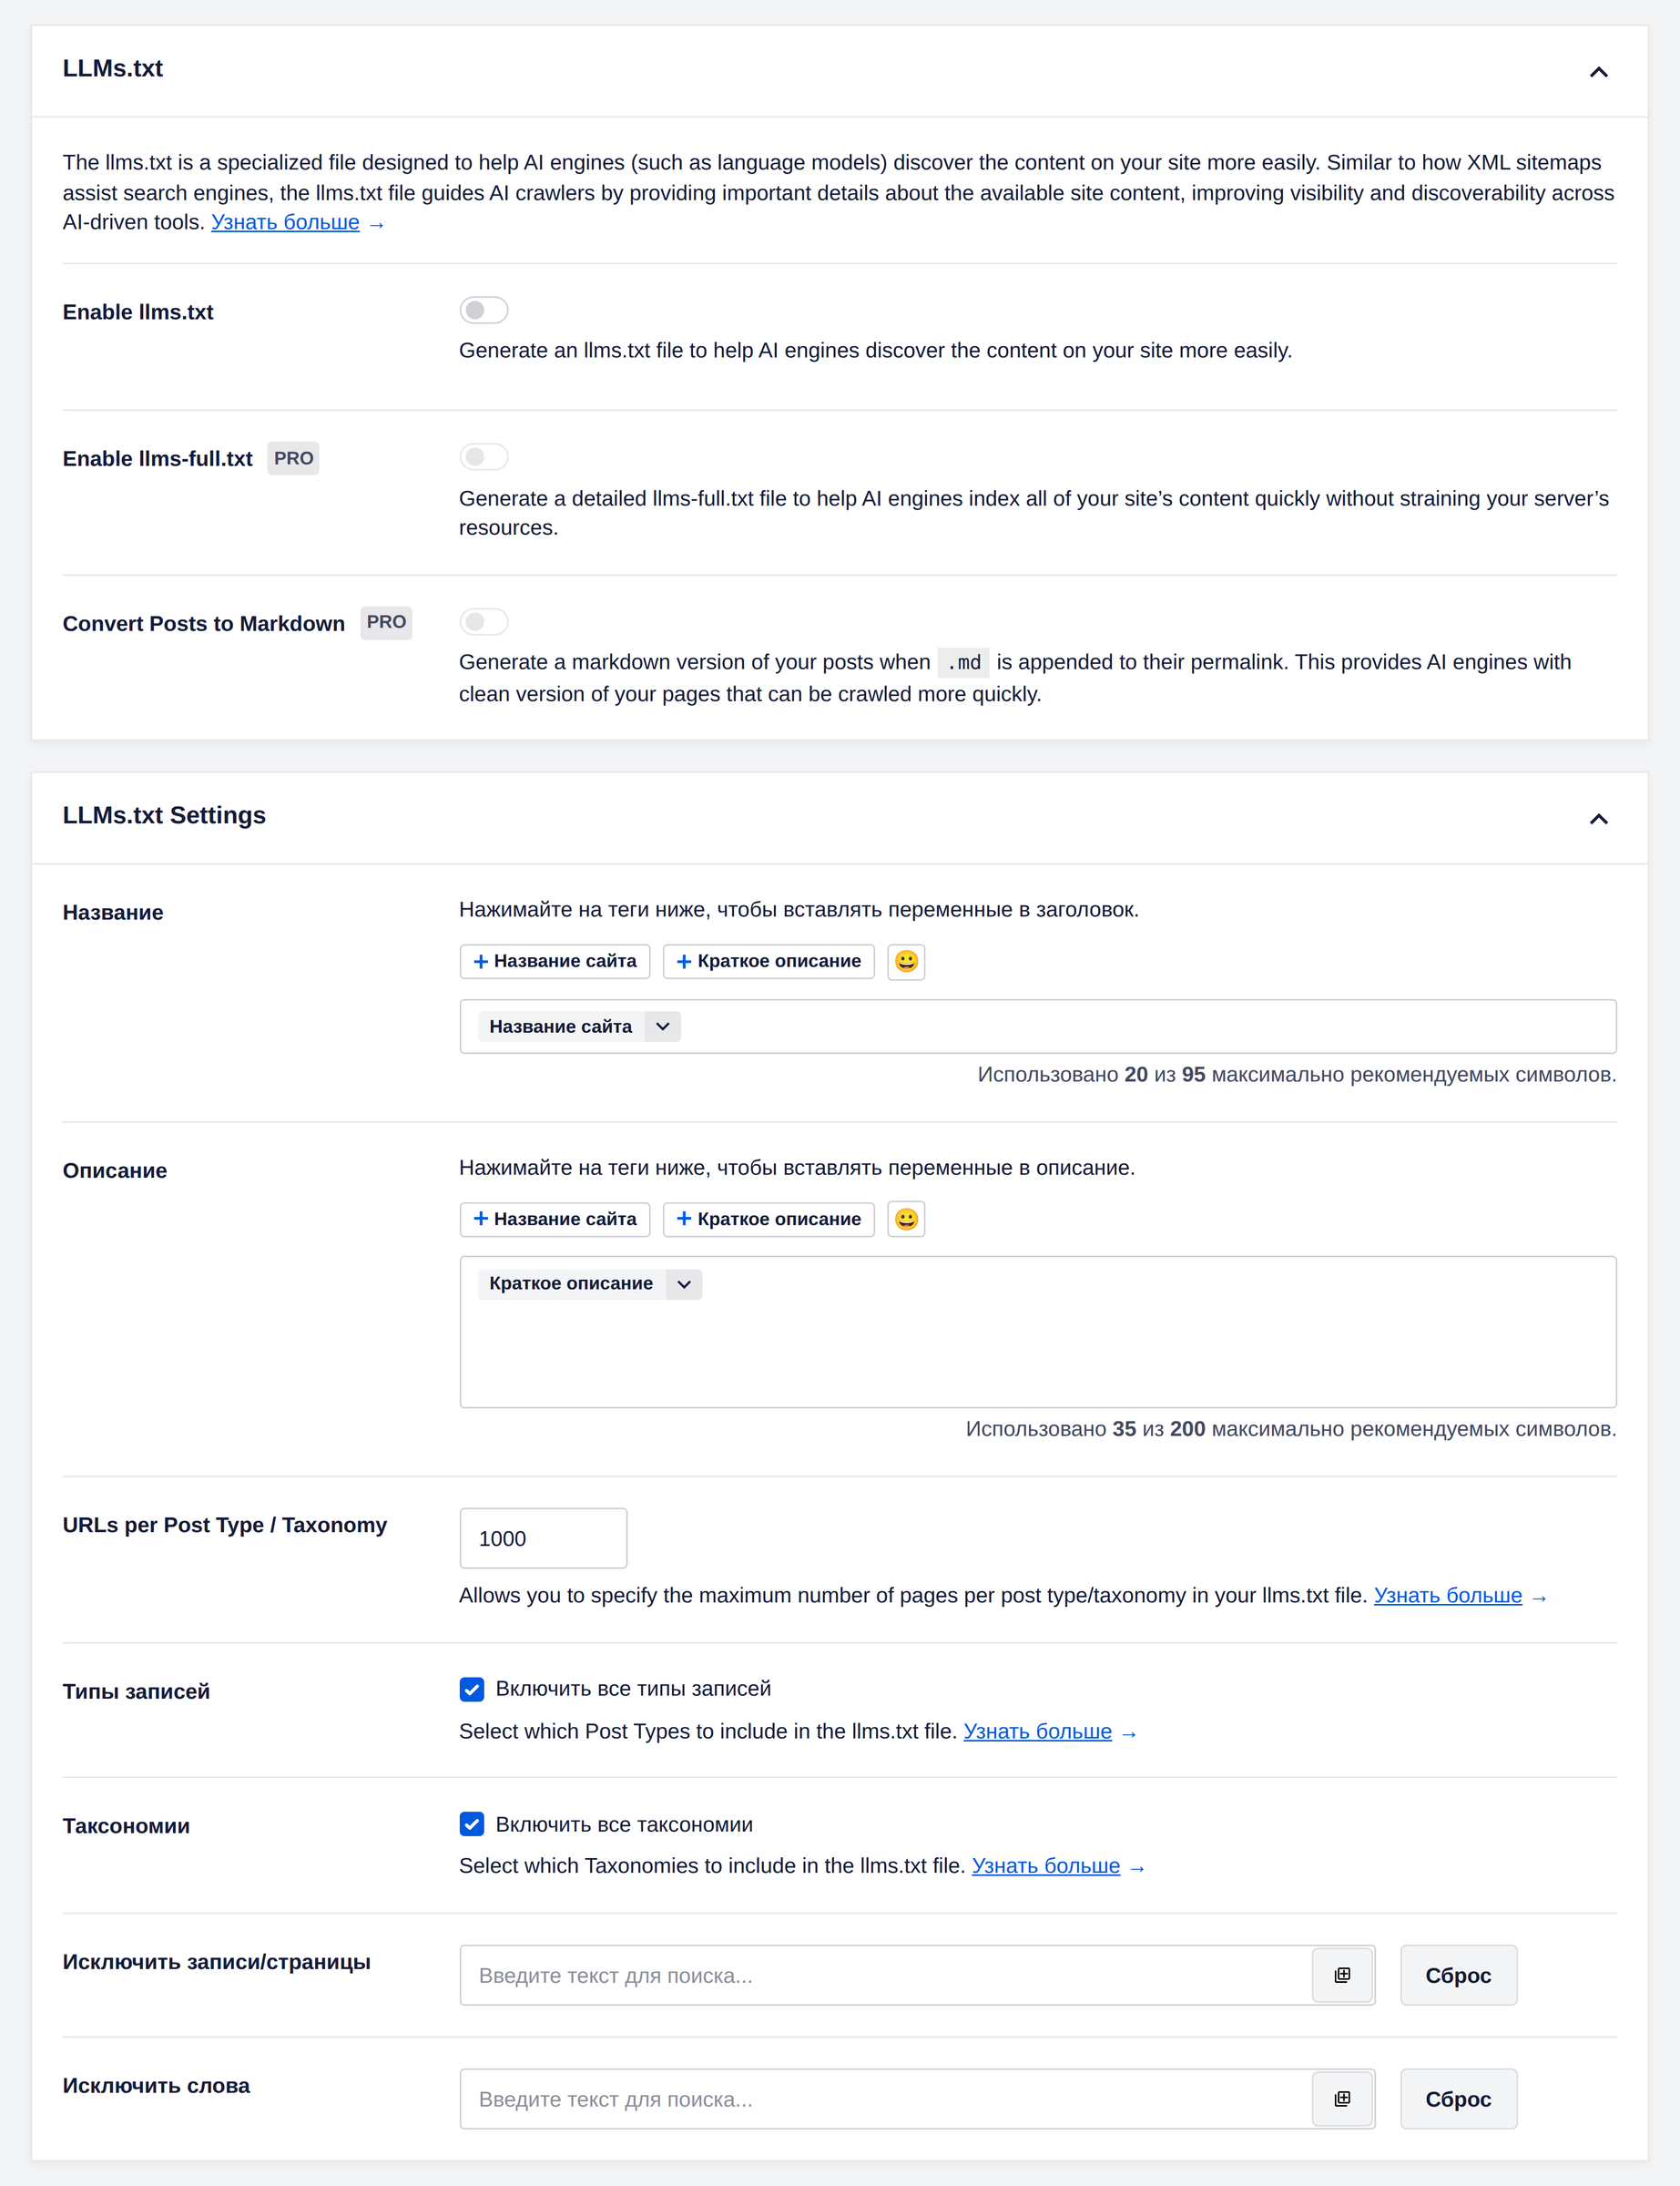Collapse the LLMs.txt panel chevron

coord(1598,71)
